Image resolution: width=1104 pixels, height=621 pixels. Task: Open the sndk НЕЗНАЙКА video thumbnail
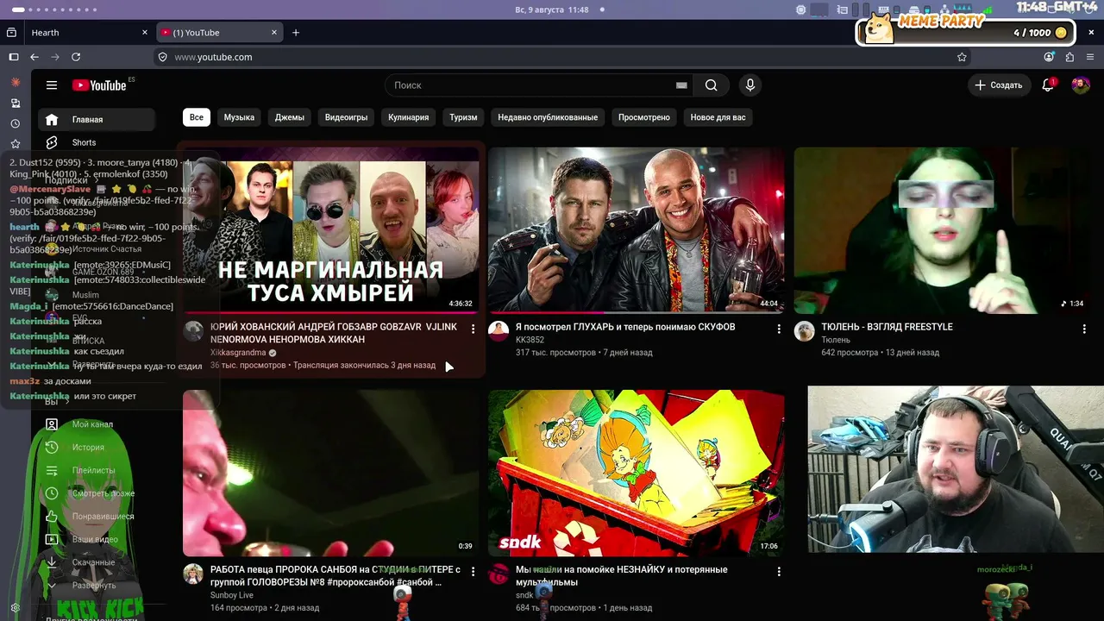(x=637, y=473)
